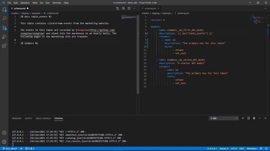Screen dimensions: 270x151
Task: Open the Go menu
Action: pyautogui.click(x=41, y=3)
